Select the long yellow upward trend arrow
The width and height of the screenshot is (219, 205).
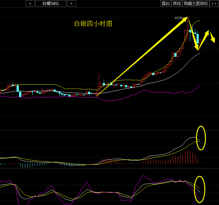tap(142, 57)
